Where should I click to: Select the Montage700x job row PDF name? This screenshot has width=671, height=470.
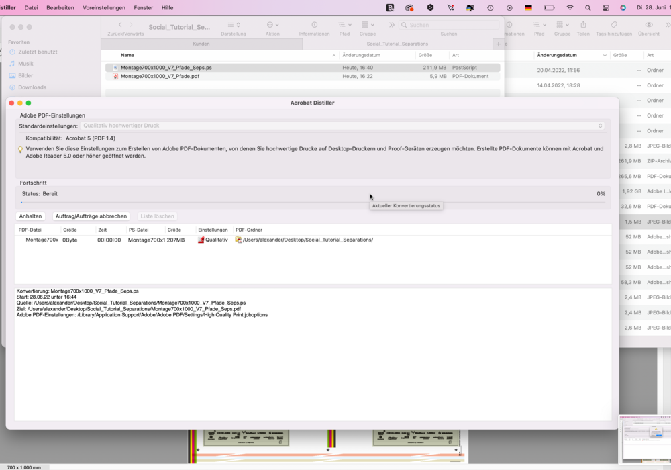pos(42,240)
